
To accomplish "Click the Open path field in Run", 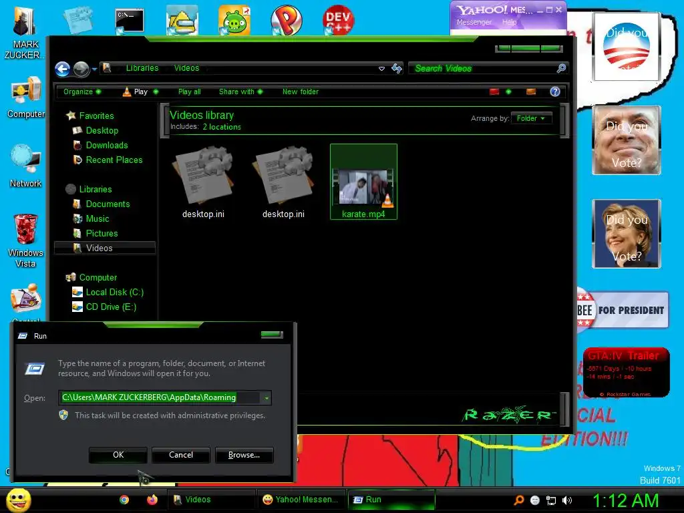I will tap(160, 397).
